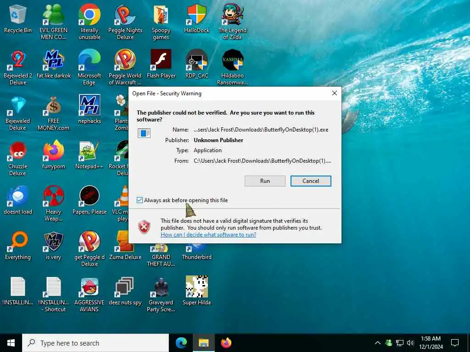Click the file name ending ButterflyOnDesktop(1).exe

coord(261,130)
